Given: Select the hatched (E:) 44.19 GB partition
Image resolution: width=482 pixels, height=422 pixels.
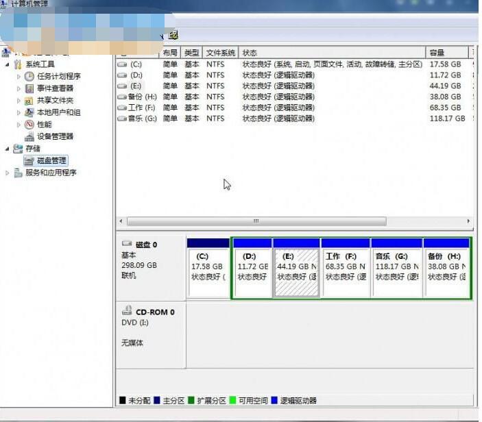Looking at the screenshot, I should click(x=296, y=267).
